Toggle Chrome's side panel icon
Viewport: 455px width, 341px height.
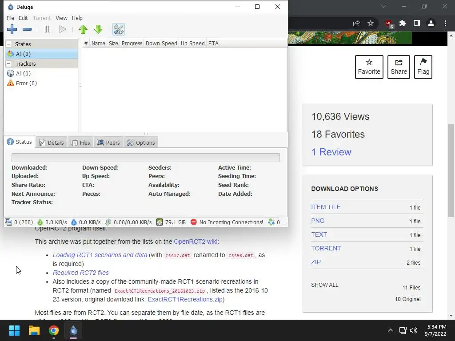click(x=417, y=23)
